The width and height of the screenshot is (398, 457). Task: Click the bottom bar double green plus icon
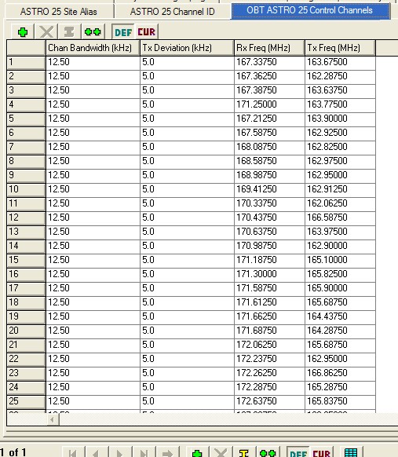pyautogui.click(x=268, y=453)
